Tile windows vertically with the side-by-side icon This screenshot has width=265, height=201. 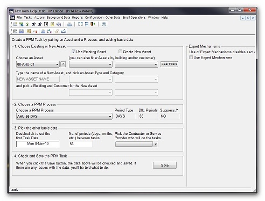tap(80, 24)
